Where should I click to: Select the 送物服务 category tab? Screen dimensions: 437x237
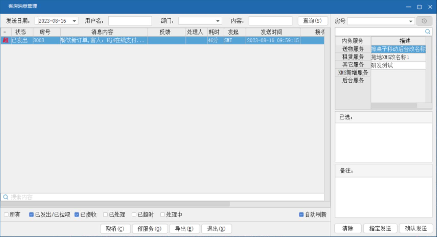click(x=353, y=49)
